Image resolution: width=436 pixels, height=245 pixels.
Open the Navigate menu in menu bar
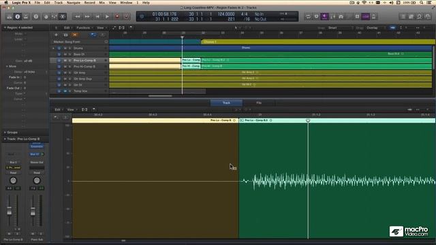point(74,3)
